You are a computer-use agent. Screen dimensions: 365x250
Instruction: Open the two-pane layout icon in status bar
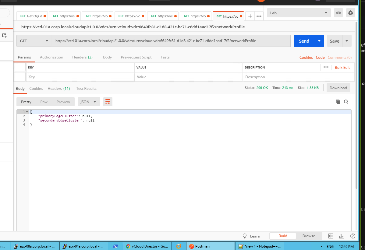coord(331,236)
